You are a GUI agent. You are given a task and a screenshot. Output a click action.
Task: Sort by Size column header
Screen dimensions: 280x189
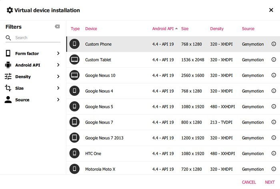[x=185, y=28]
